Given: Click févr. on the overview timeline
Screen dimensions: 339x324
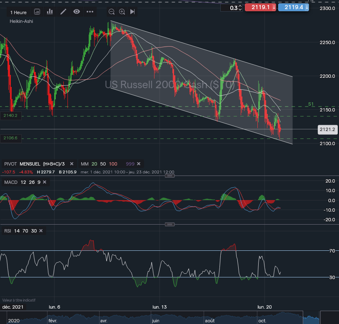Looking at the screenshot, I should click(x=53, y=321).
